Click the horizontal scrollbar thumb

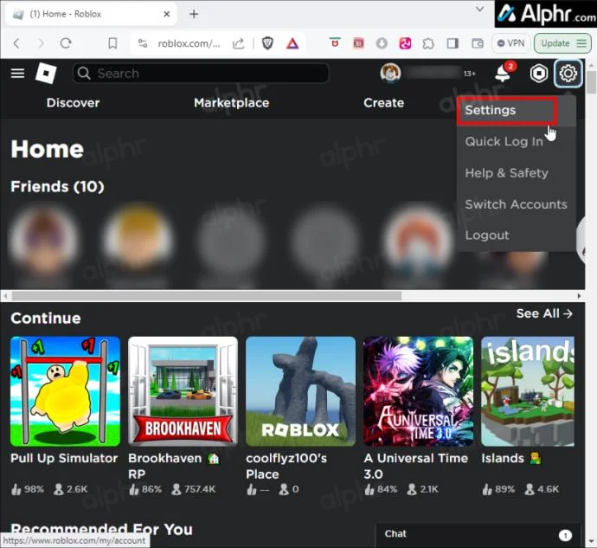click(207, 296)
